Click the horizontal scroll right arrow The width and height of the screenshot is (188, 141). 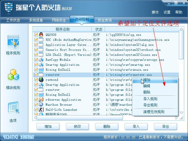tap(176, 118)
